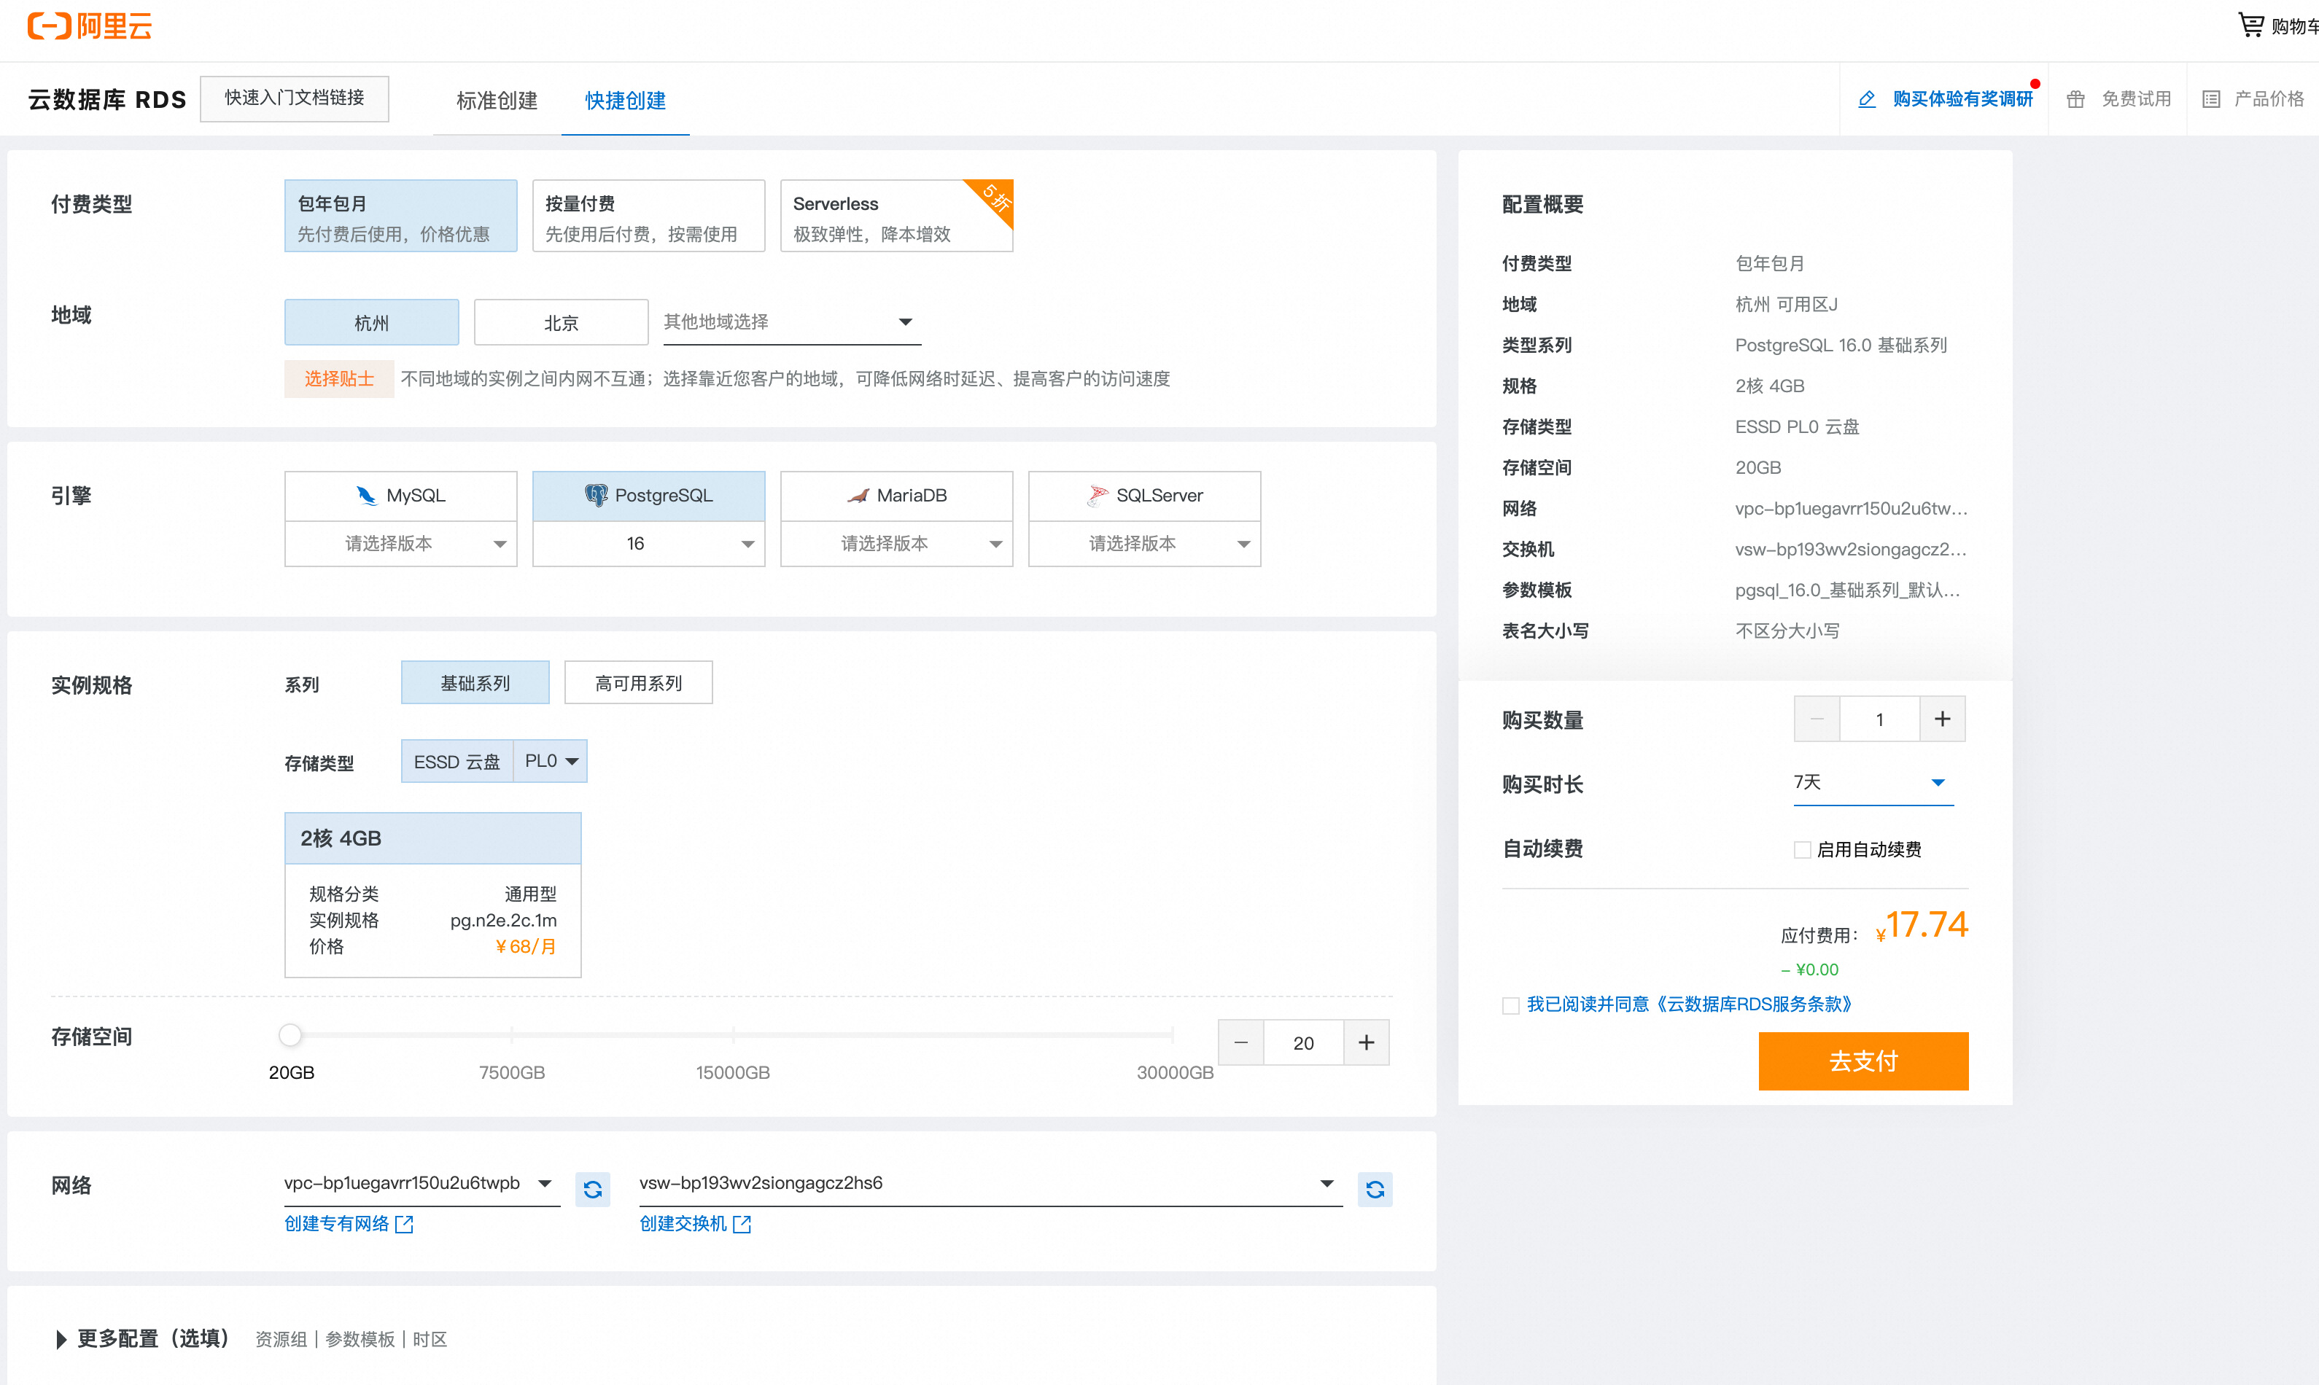Image resolution: width=2319 pixels, height=1385 pixels.
Task: Open 产品价格 in top menu
Action: 2269,99
